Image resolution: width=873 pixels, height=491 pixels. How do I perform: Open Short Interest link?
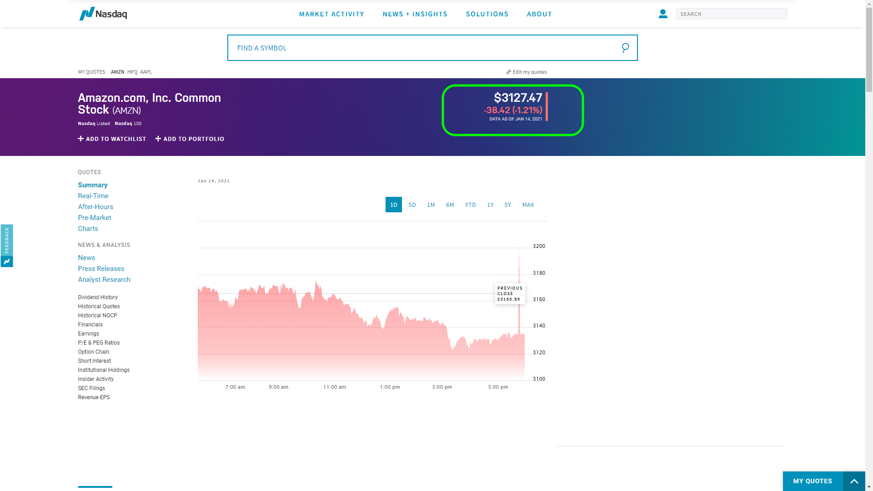click(94, 361)
